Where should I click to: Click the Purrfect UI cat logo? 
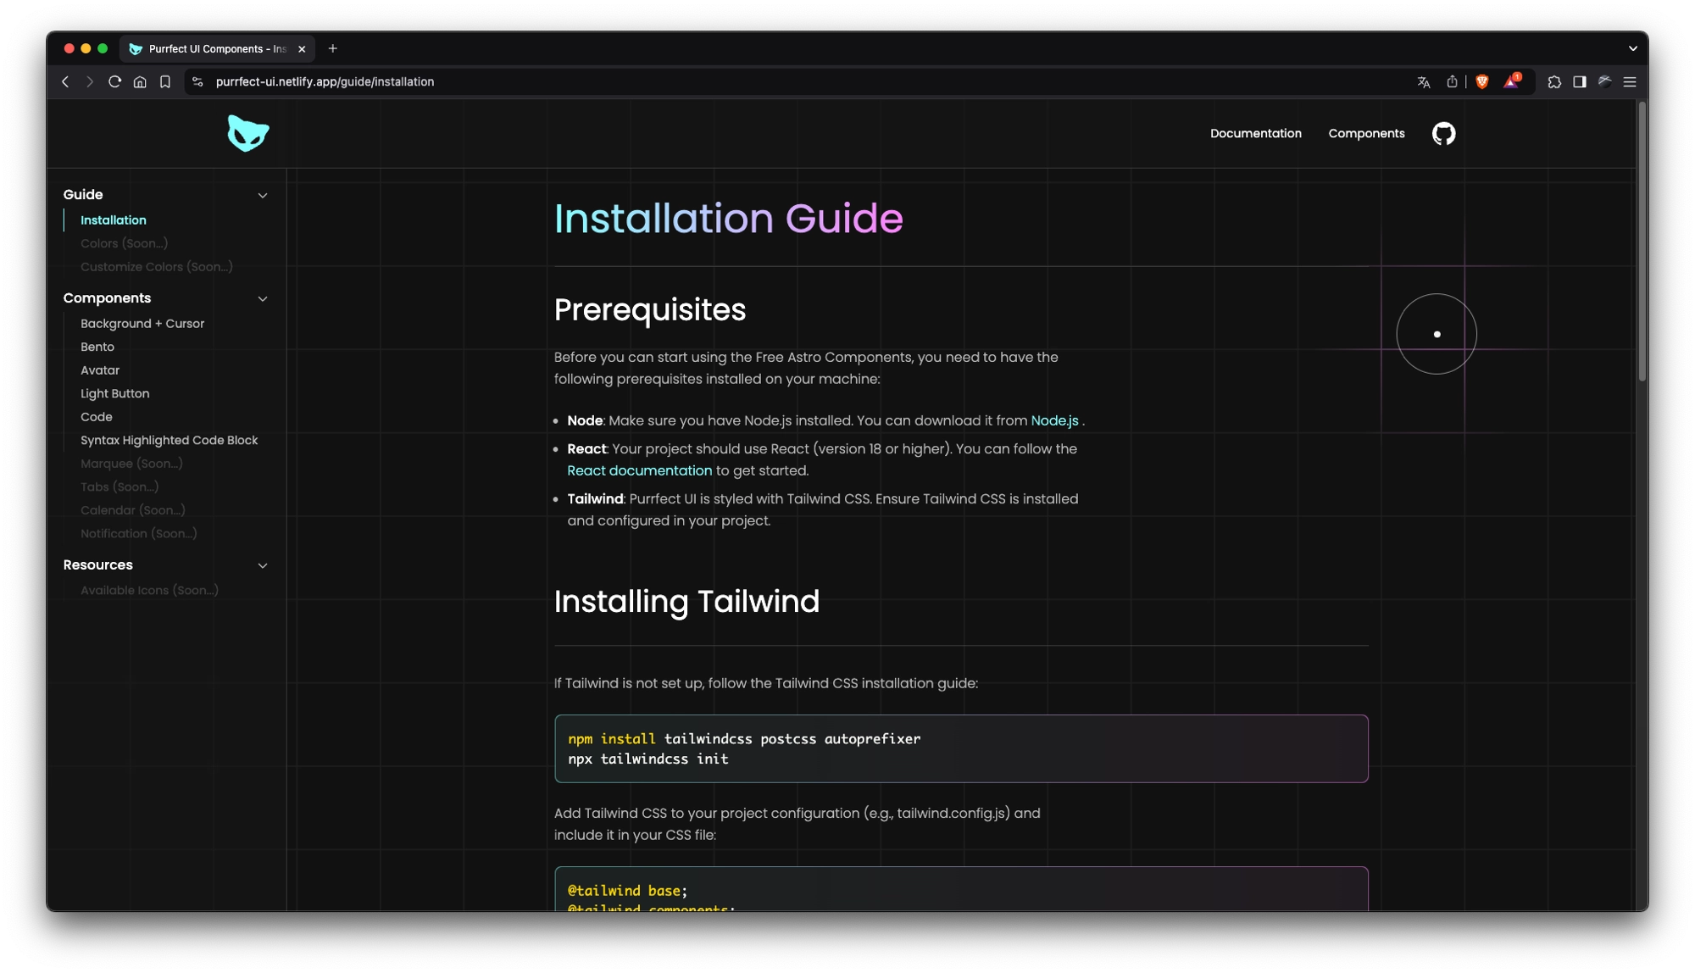[247, 134]
